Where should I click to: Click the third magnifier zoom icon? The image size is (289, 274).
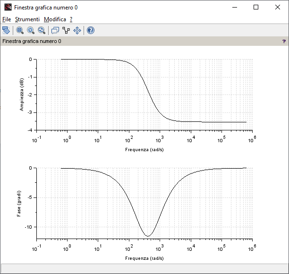click(x=42, y=30)
